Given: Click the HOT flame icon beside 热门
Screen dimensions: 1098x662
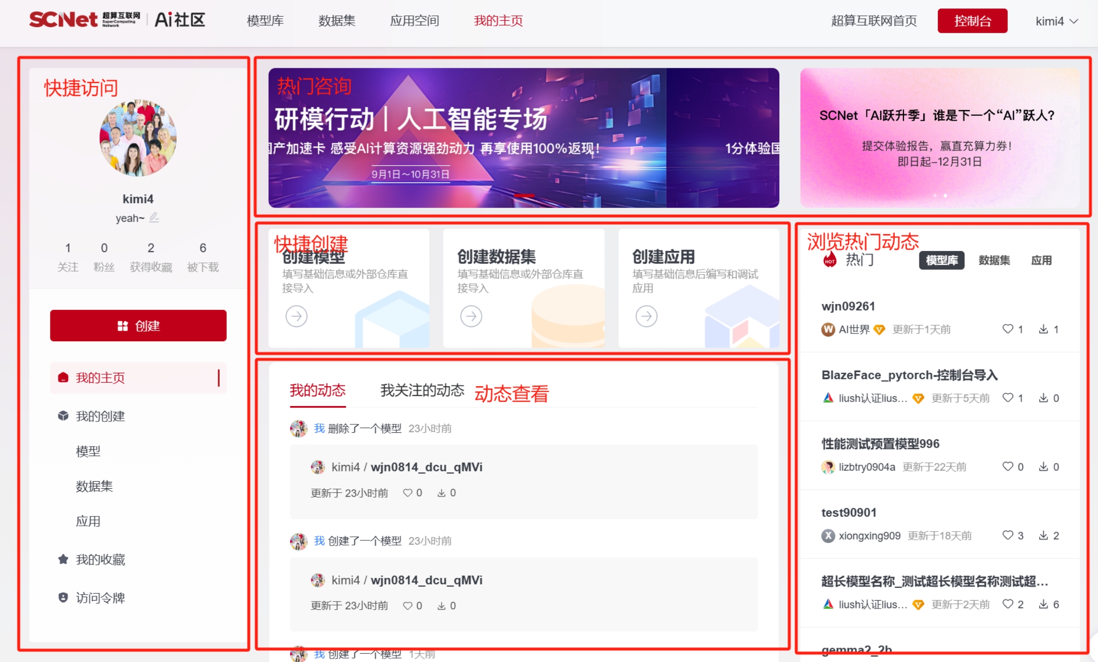Looking at the screenshot, I should (x=830, y=259).
